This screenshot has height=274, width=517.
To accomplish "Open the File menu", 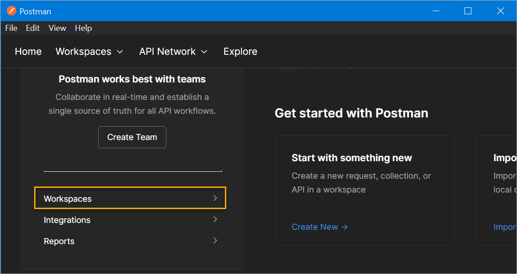I will point(11,28).
